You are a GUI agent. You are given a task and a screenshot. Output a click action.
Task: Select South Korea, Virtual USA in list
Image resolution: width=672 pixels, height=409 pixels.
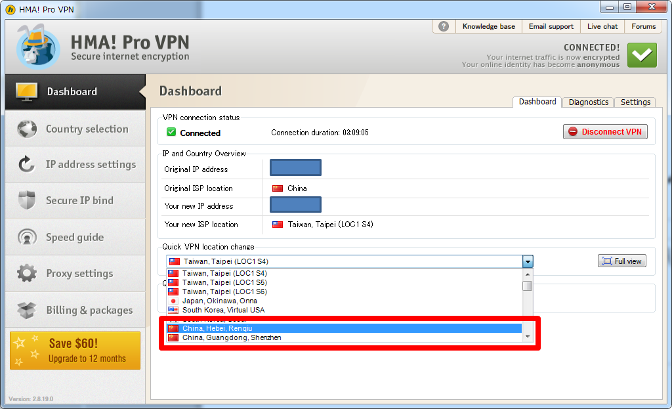pyautogui.click(x=344, y=310)
